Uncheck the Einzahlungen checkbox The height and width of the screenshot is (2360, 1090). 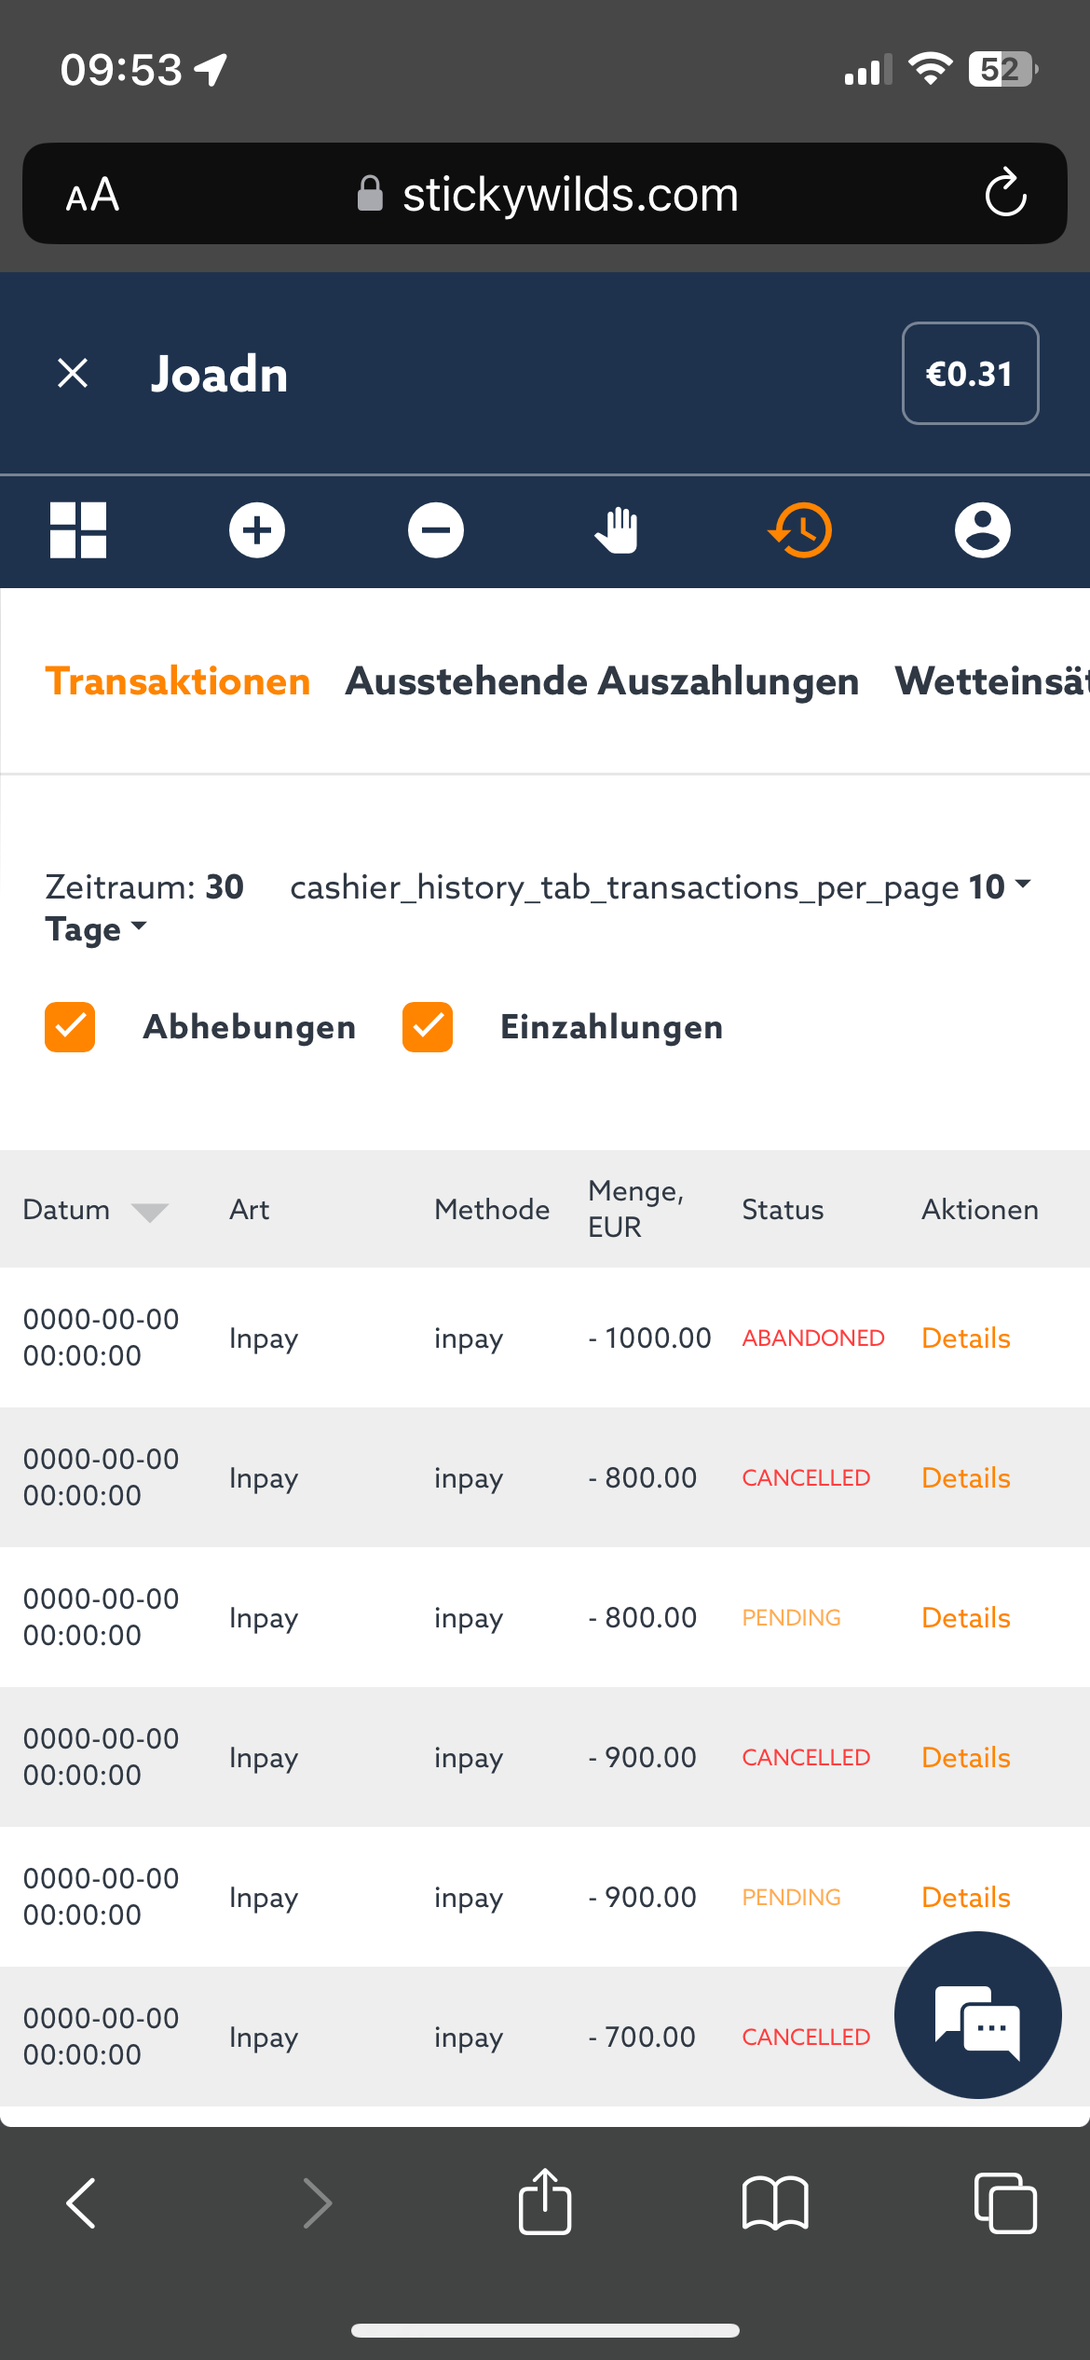[428, 1027]
